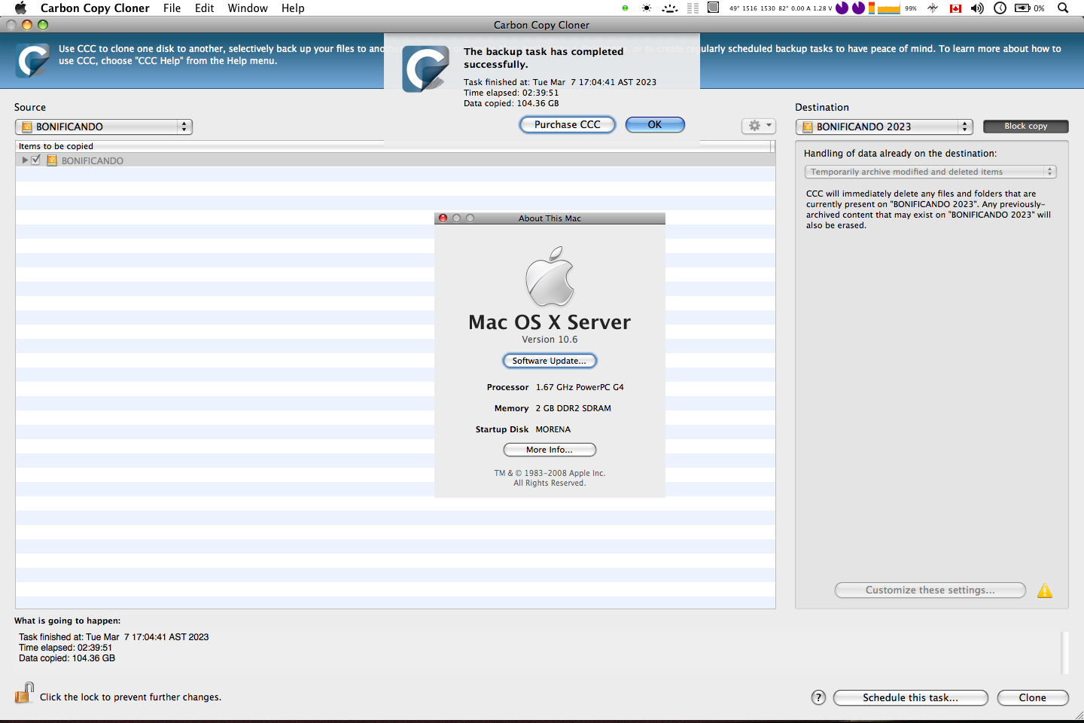This screenshot has height=723, width=1084.
Task: Open the Edit menu
Action: tap(204, 8)
